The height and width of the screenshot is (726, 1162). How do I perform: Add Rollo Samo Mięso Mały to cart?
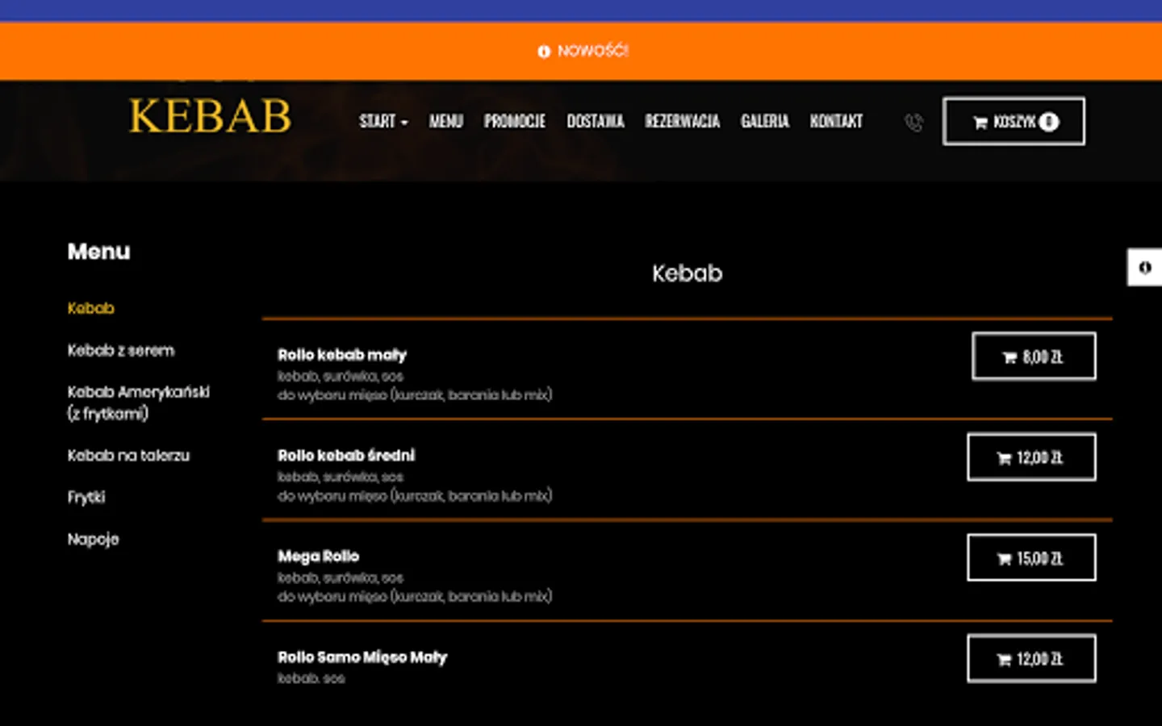[1031, 658]
